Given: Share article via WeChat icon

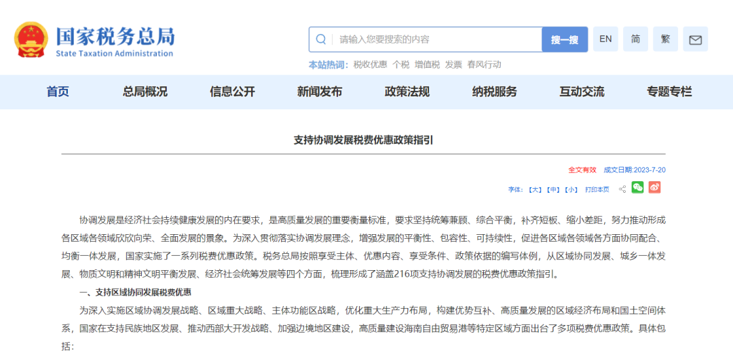Looking at the screenshot, I should (x=637, y=188).
